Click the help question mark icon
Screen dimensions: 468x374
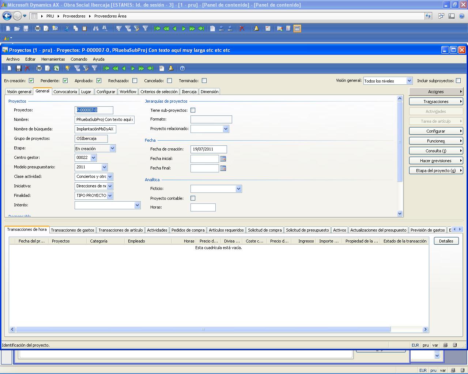point(182,68)
